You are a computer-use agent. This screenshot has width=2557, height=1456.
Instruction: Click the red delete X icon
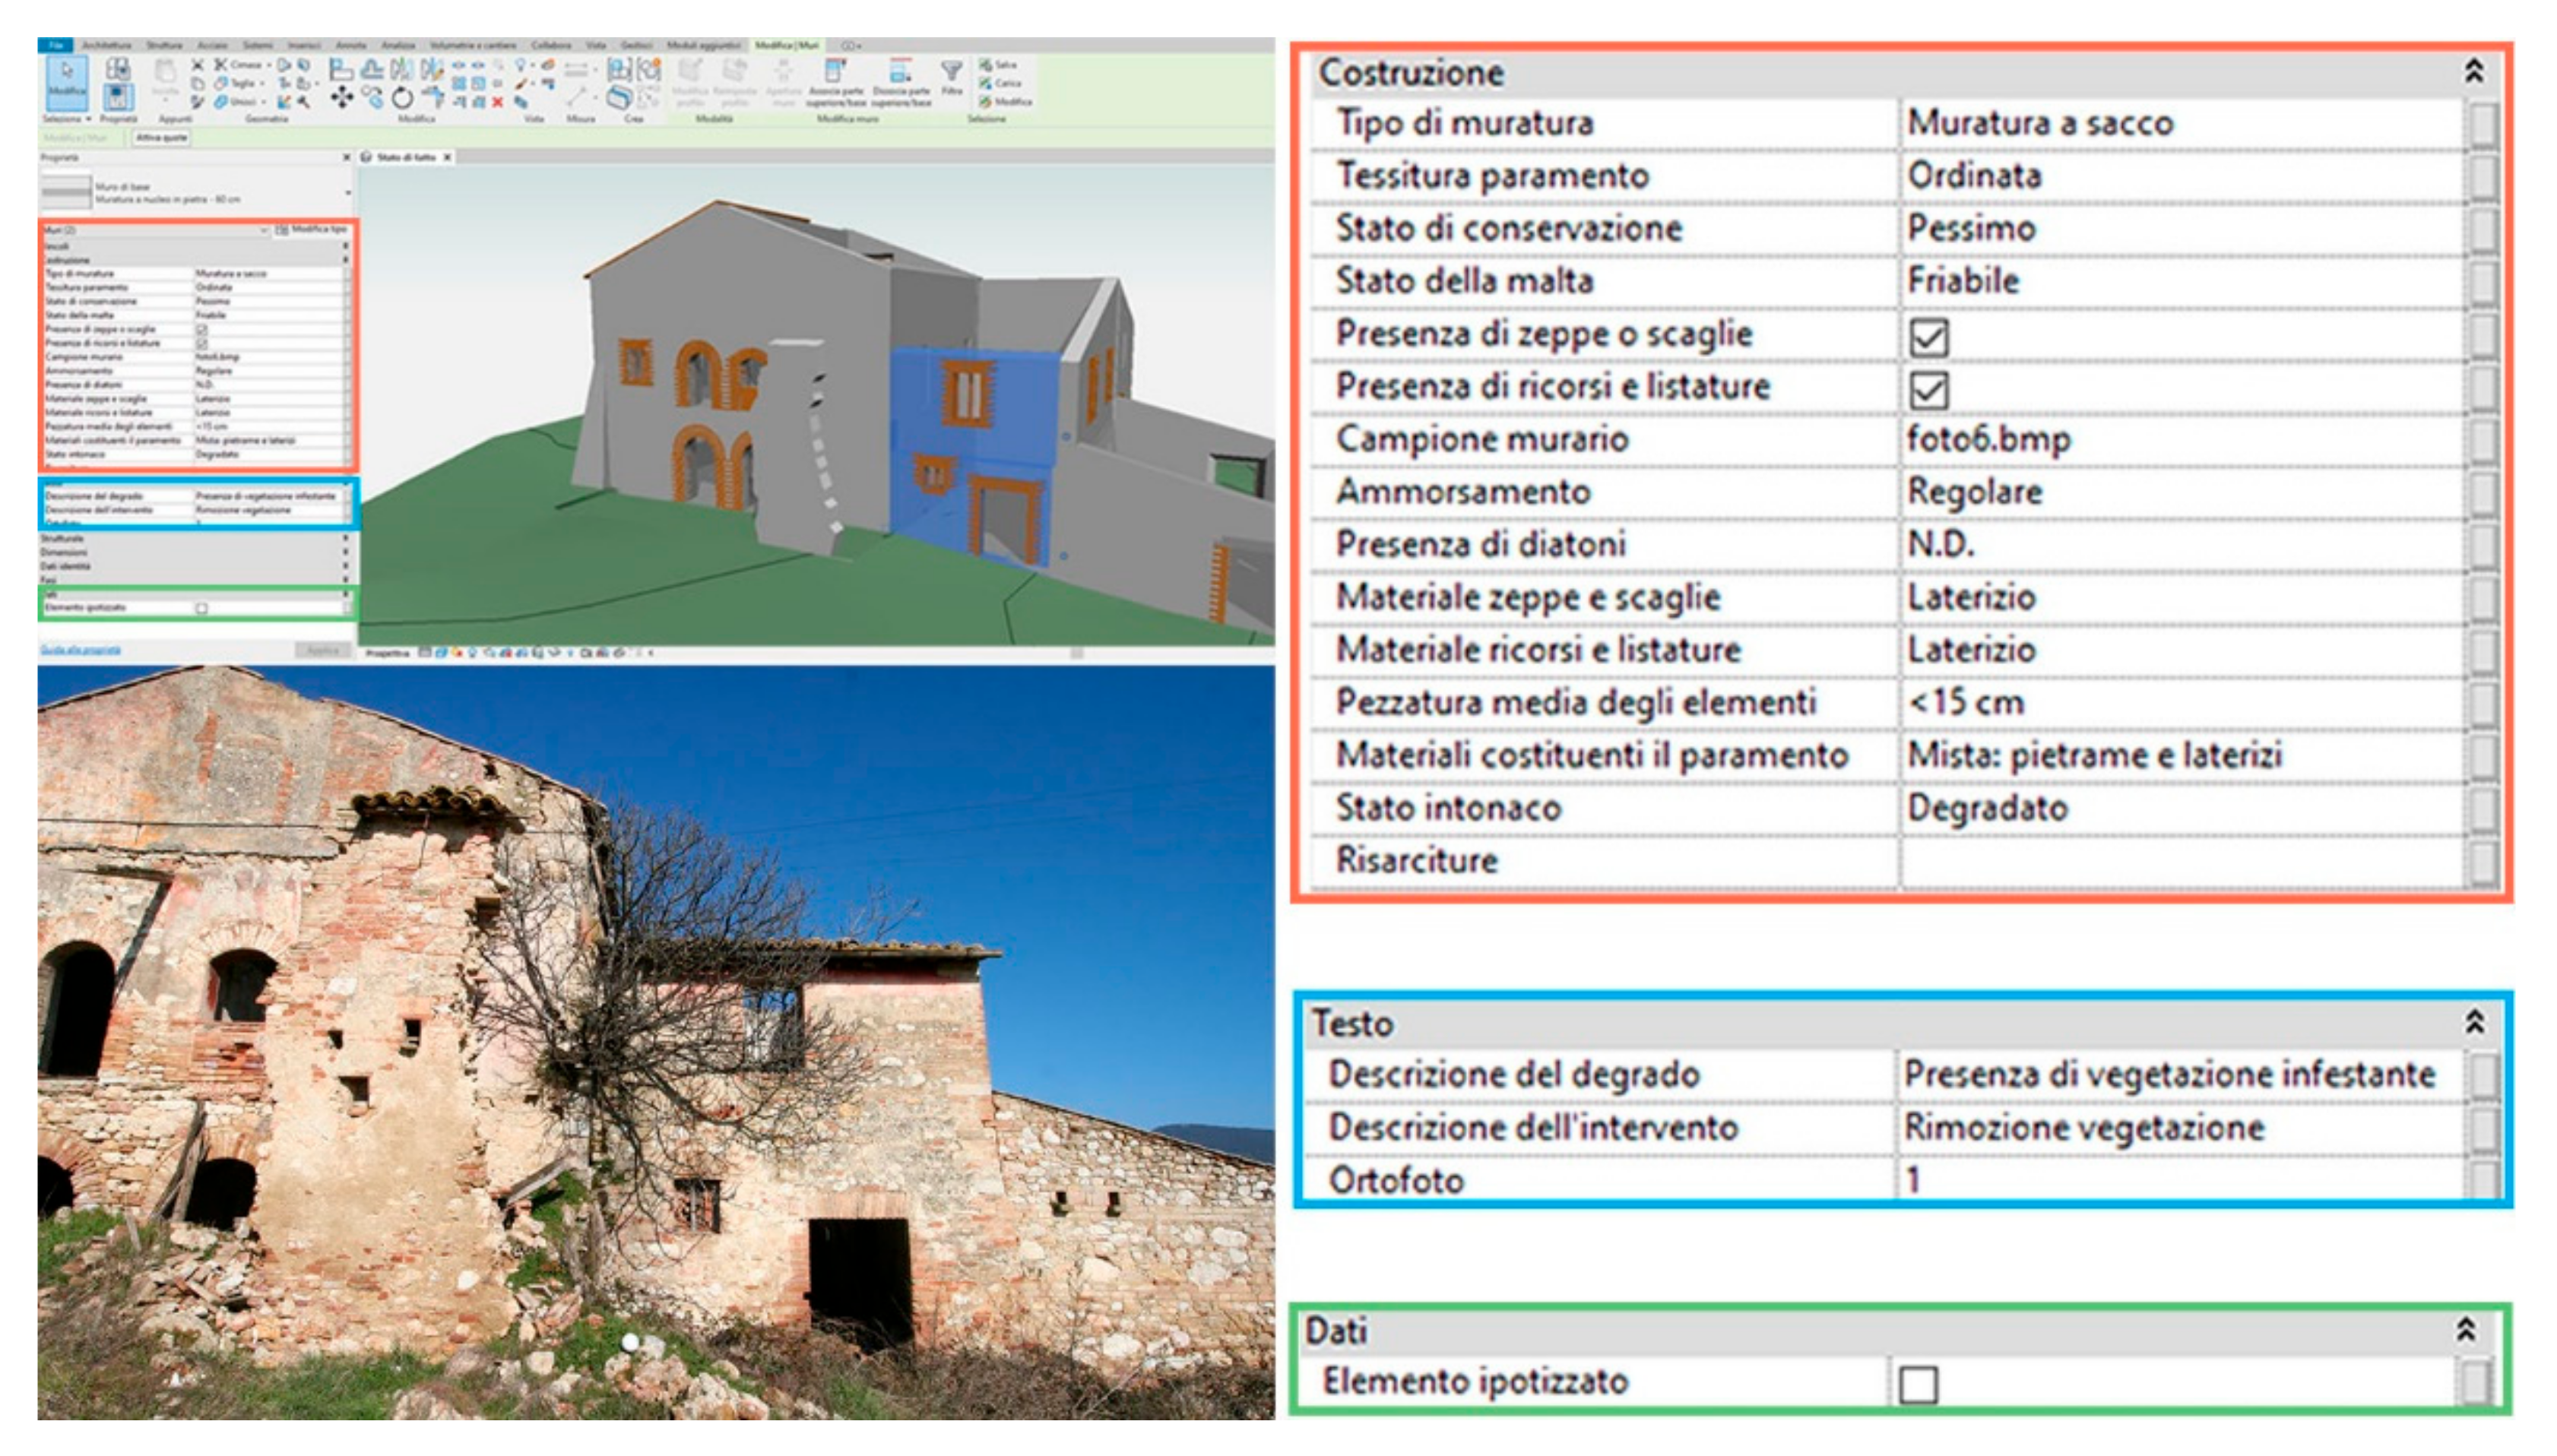(x=497, y=101)
